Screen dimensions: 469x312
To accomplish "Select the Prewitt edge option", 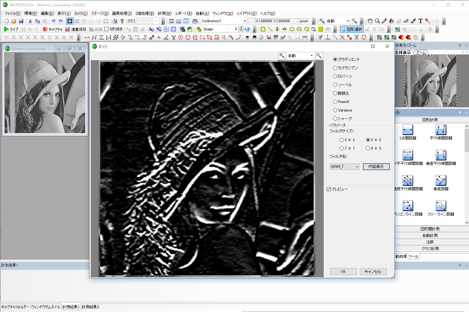I will (x=335, y=101).
